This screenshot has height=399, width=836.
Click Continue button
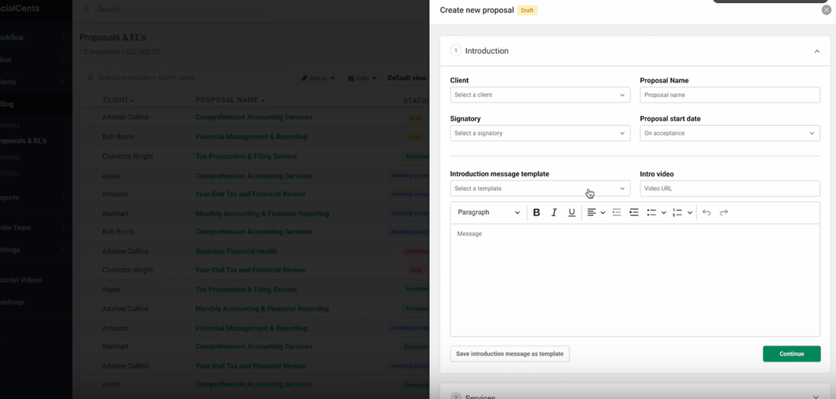792,354
